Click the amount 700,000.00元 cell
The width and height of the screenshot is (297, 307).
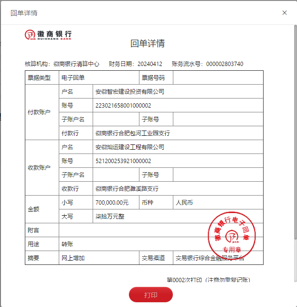[x=112, y=203]
